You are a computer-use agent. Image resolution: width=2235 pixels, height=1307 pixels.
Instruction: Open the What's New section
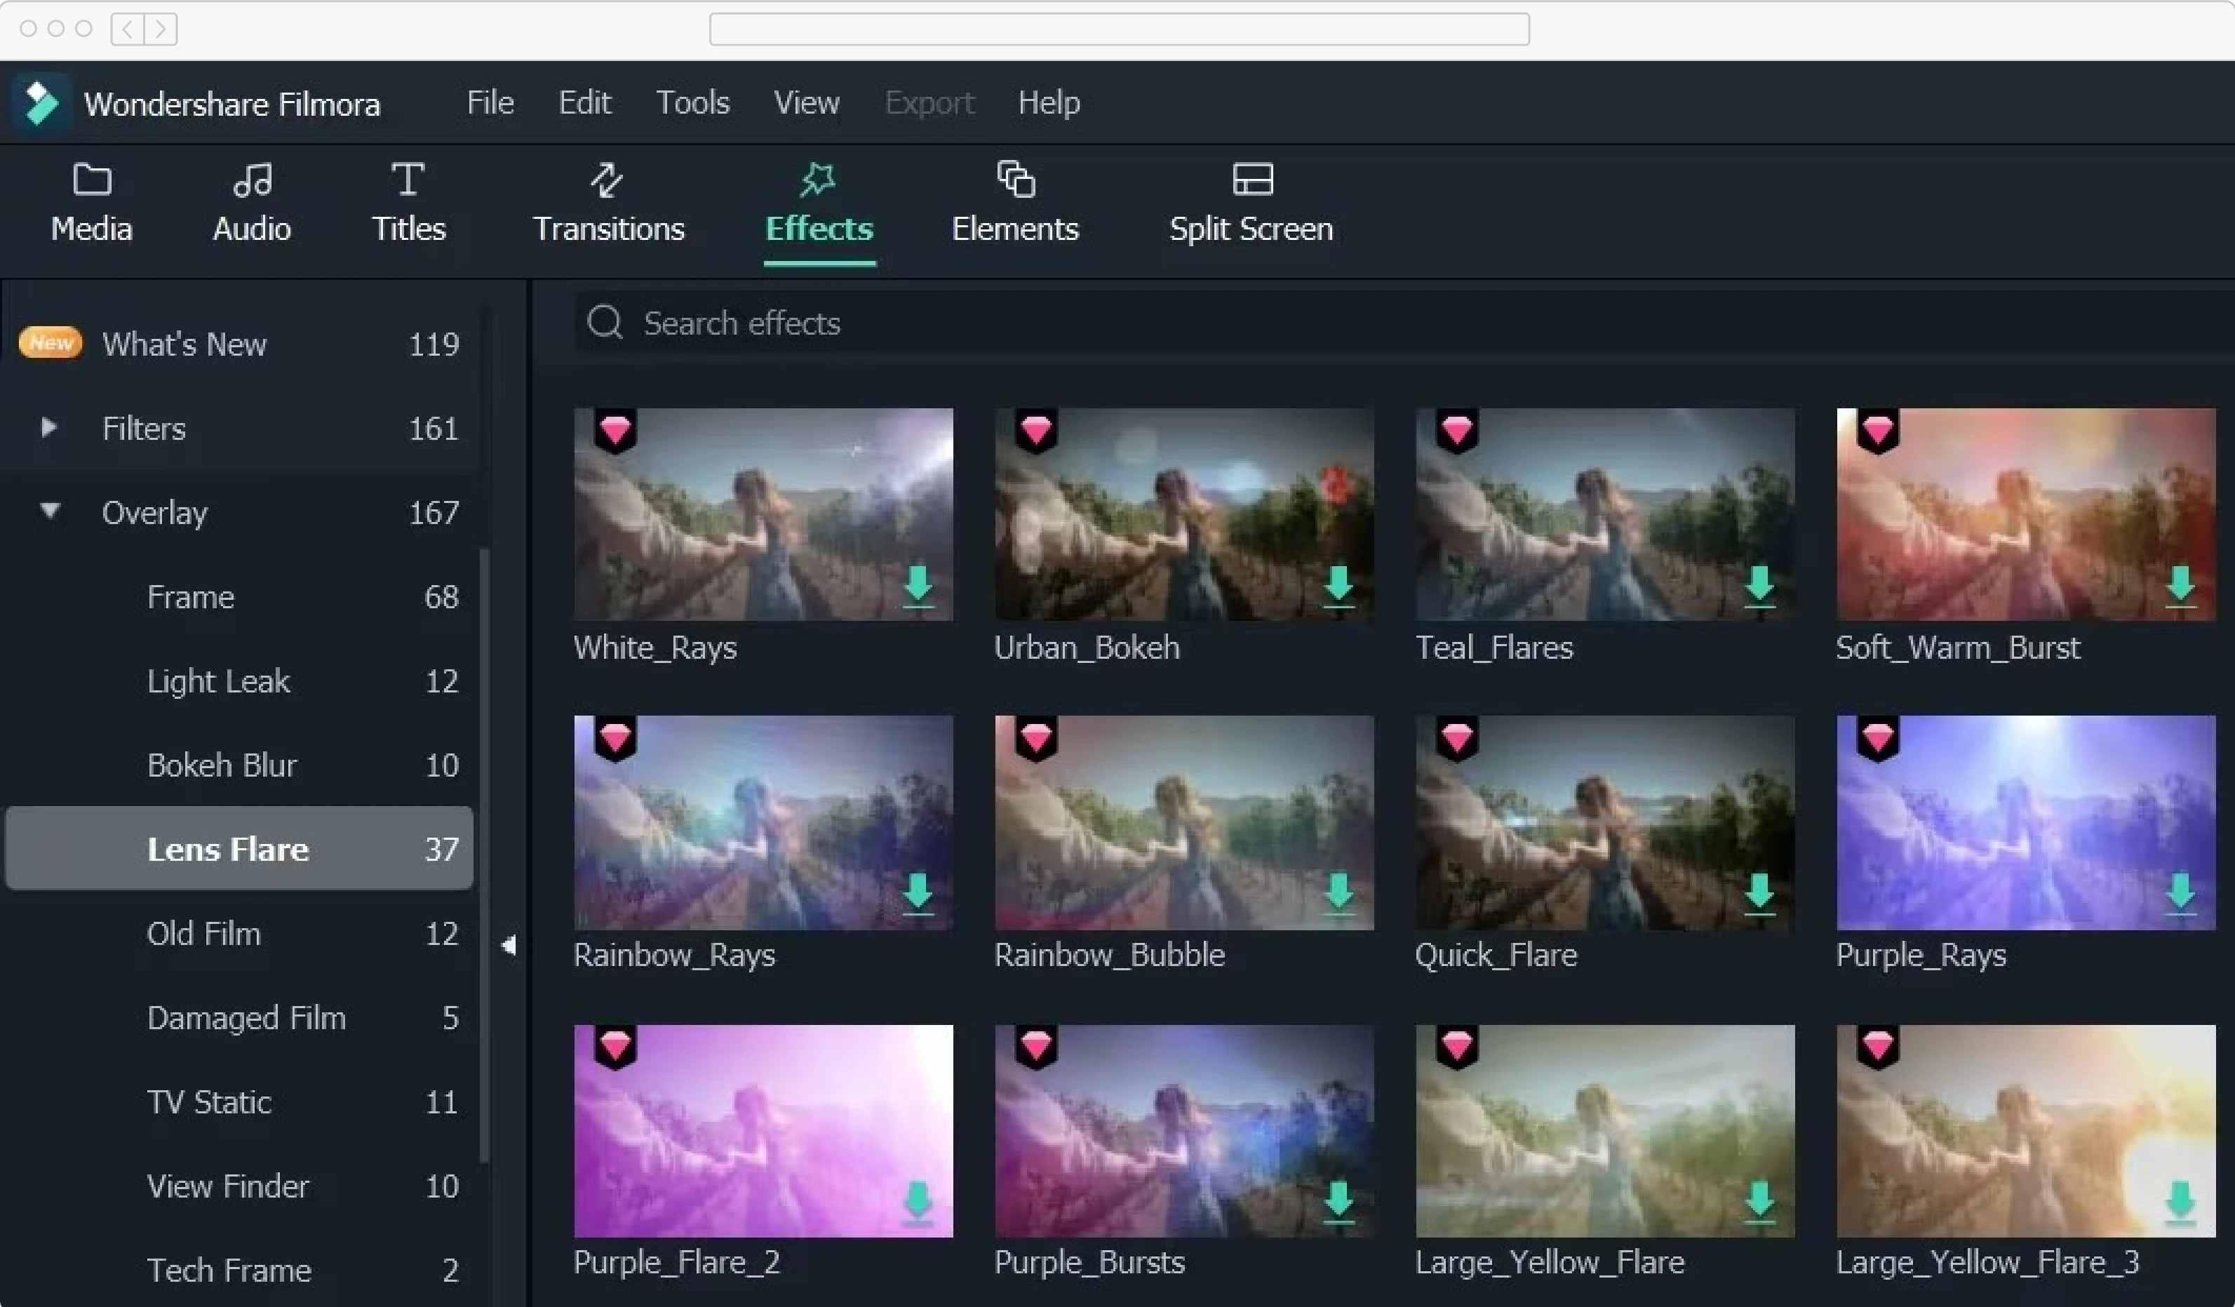(184, 344)
